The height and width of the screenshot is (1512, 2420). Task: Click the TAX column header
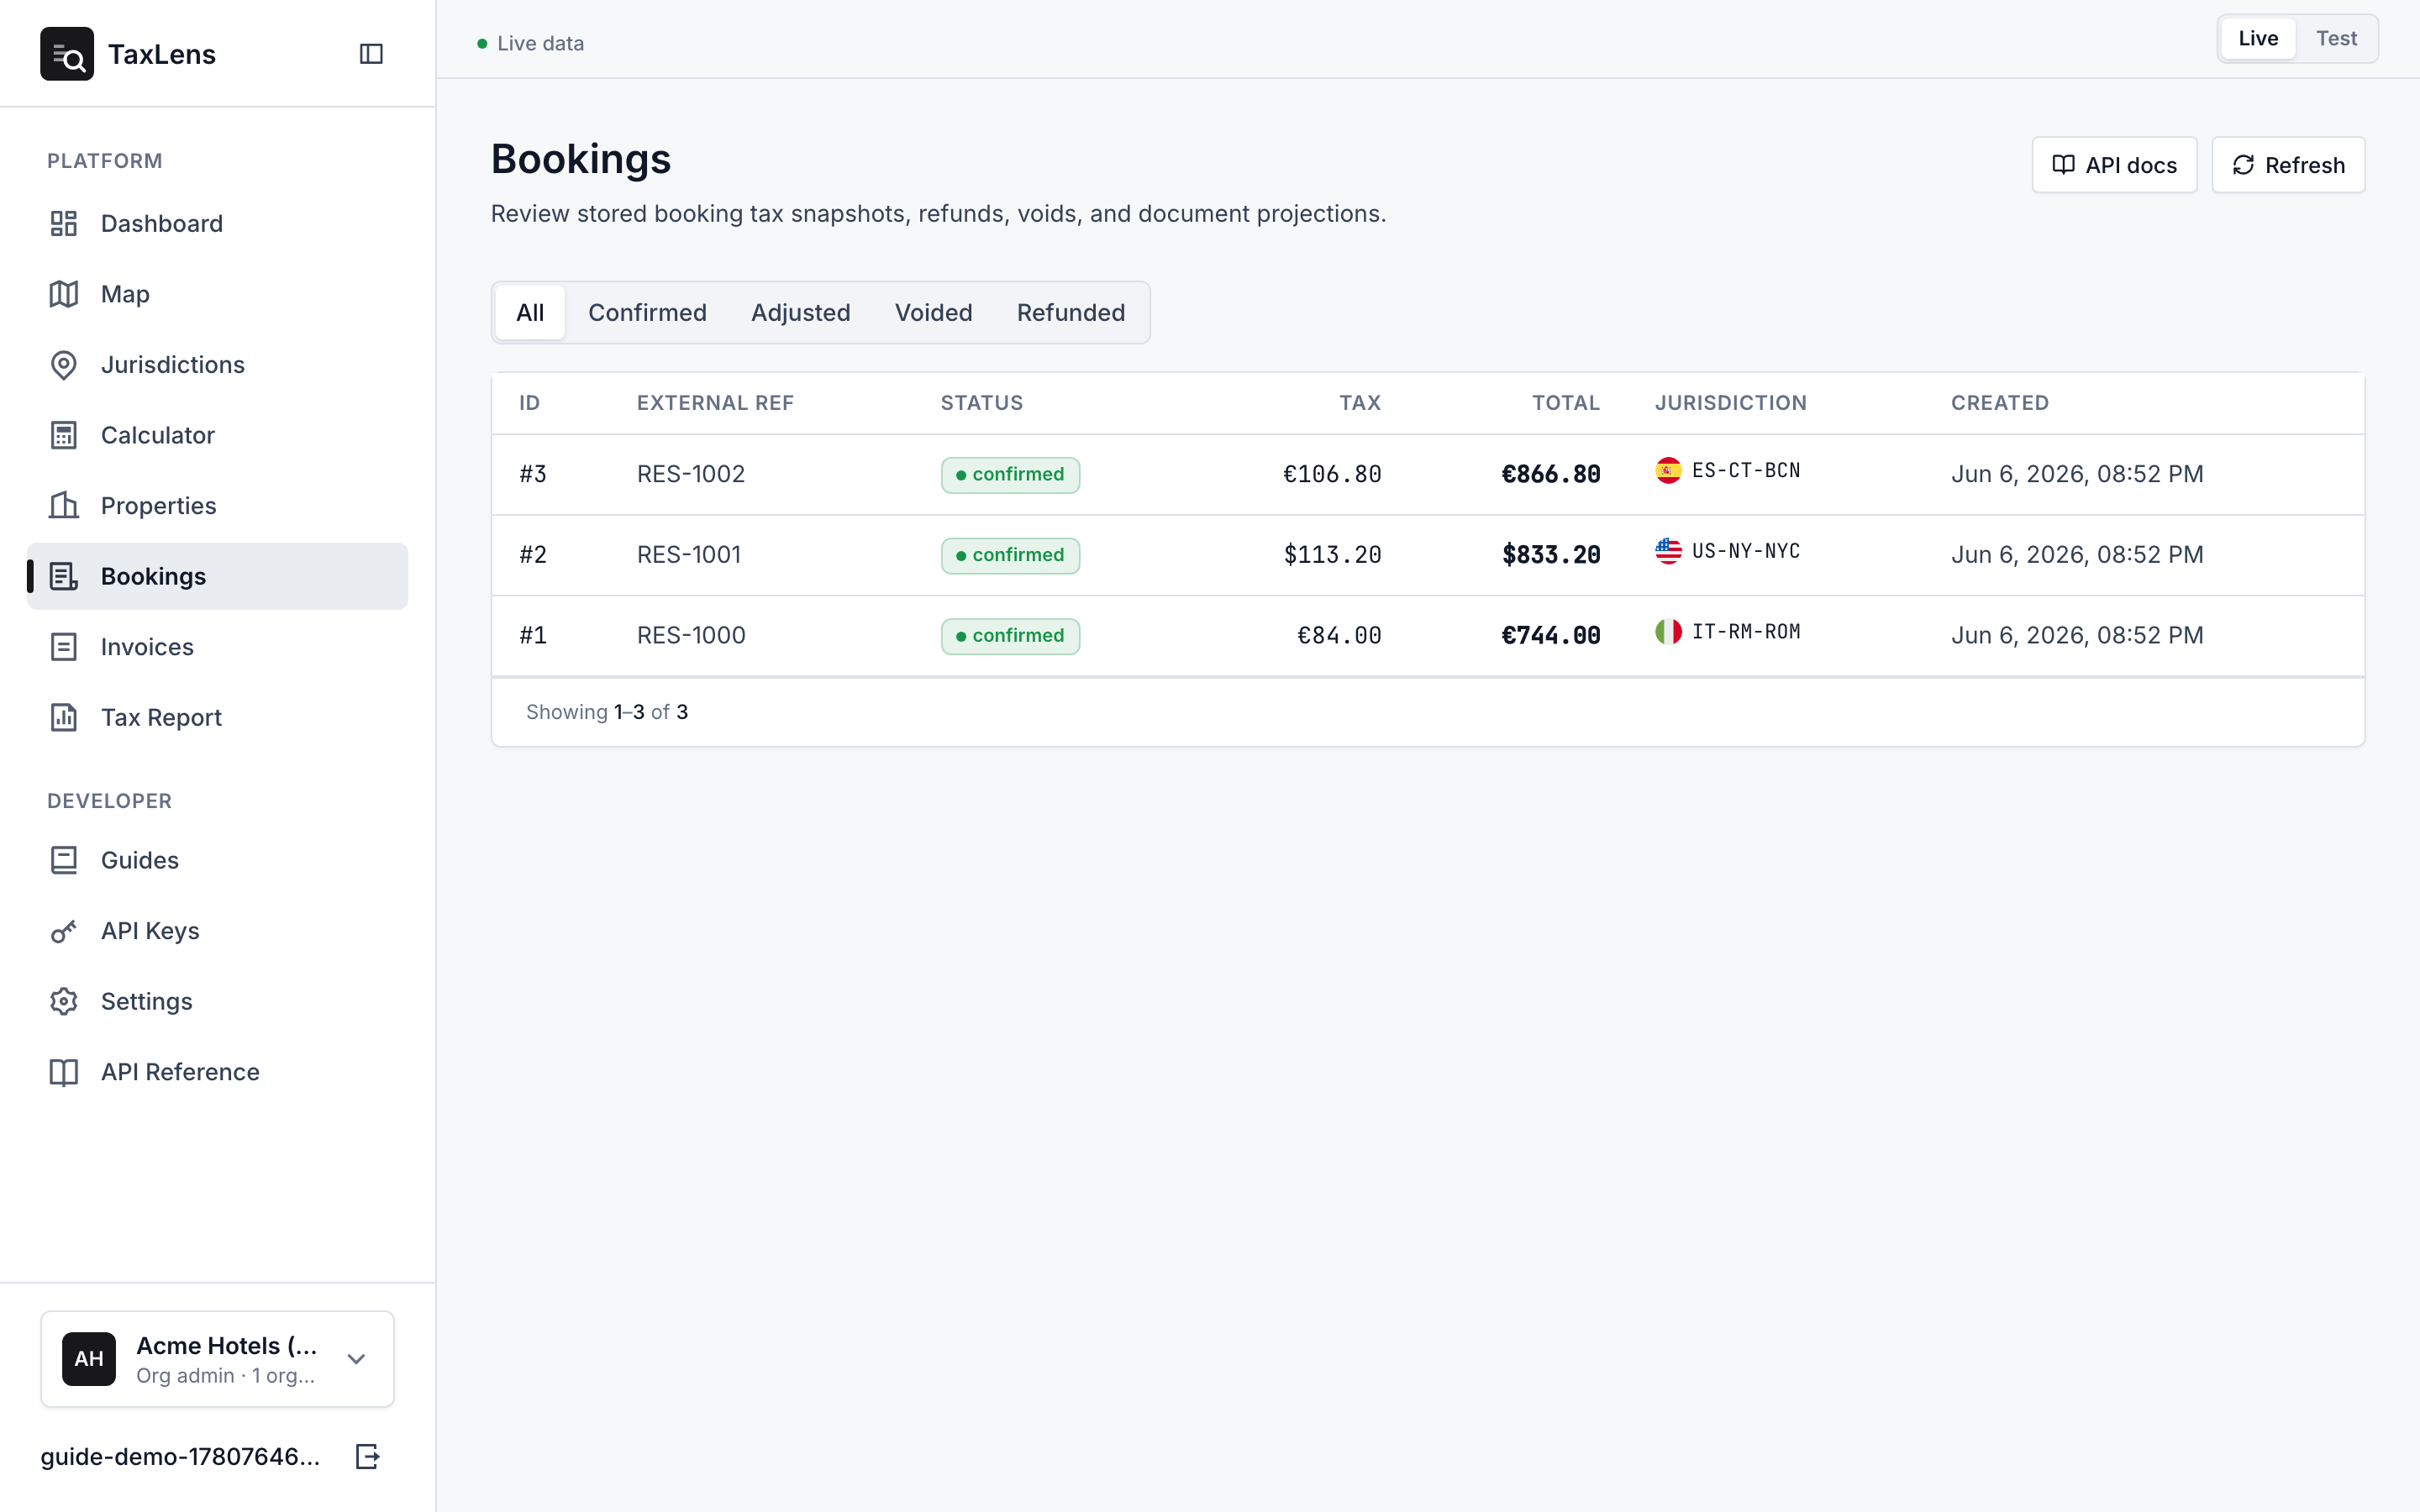[1360, 403]
